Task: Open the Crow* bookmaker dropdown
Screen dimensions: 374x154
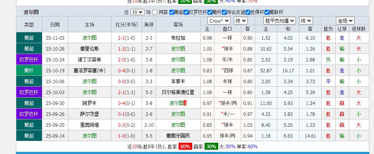Action: point(219,21)
